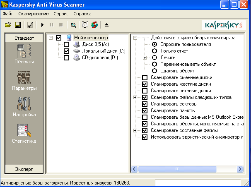
Task: Select the Мой компьютер tree label
Action: (91, 38)
